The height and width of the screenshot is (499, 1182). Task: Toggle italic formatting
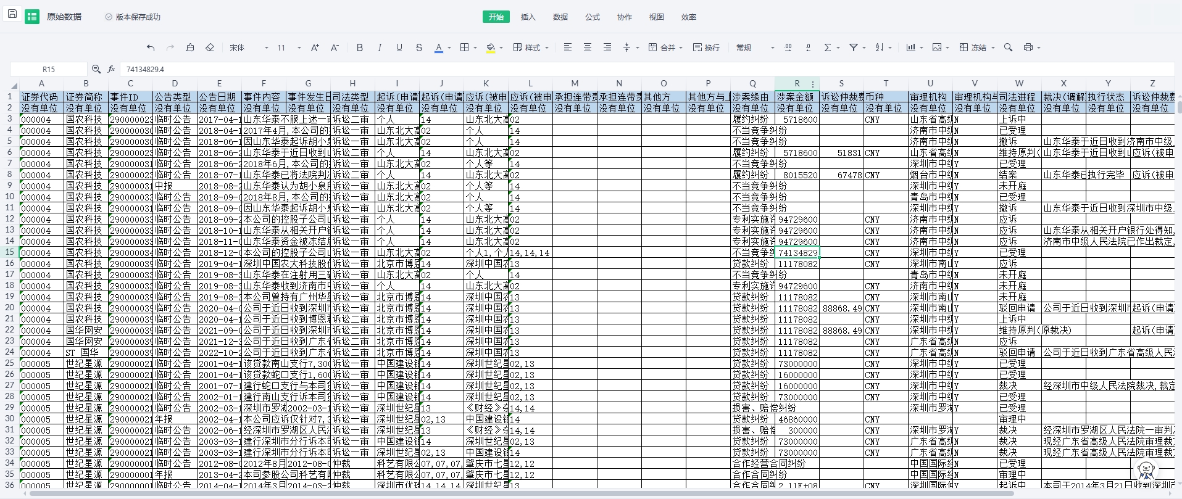380,47
